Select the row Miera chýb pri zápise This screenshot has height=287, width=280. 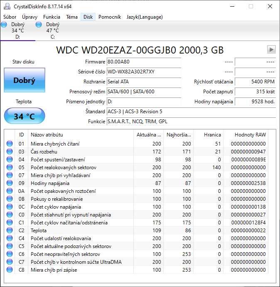136,270
